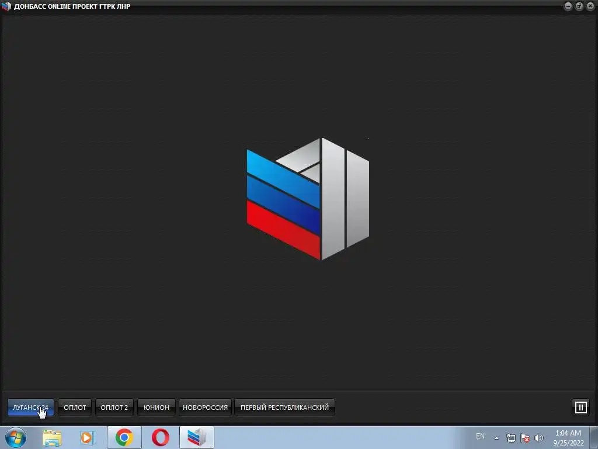Show hidden system tray icons
This screenshot has height=449, width=598.
[496, 438]
